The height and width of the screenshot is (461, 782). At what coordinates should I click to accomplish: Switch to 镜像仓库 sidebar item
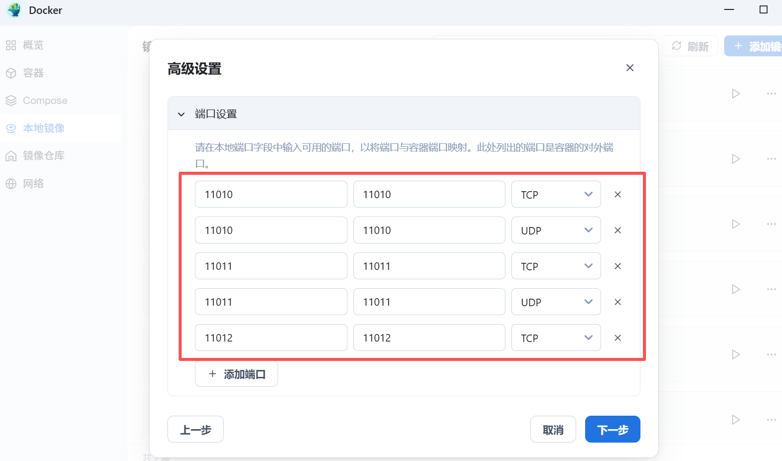(43, 156)
